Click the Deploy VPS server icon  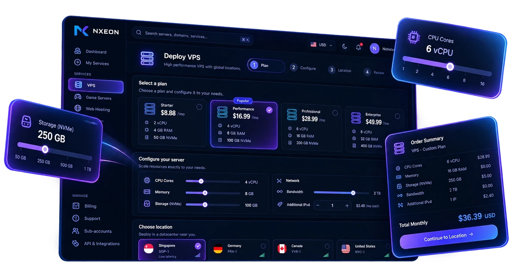pos(147,58)
